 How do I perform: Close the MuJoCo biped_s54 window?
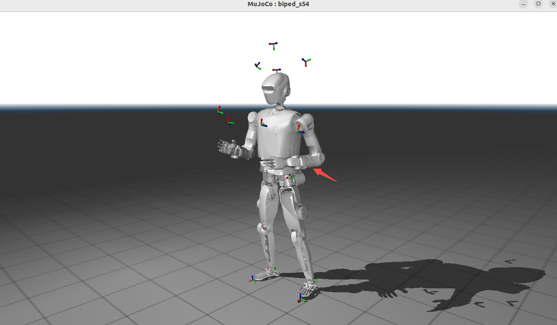pyautogui.click(x=553, y=4)
